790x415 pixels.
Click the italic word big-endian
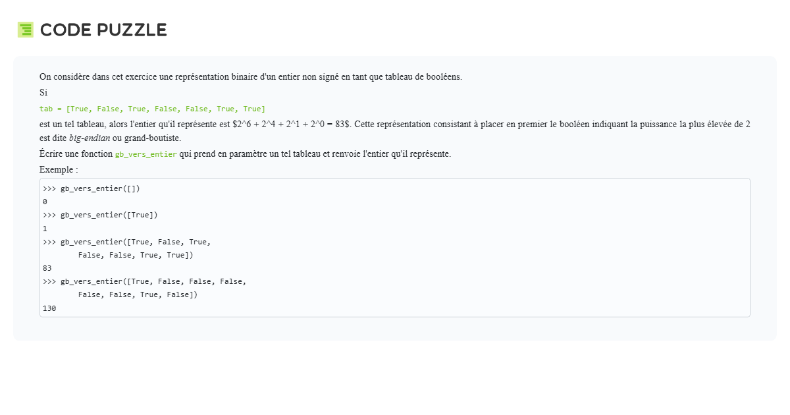click(x=90, y=138)
